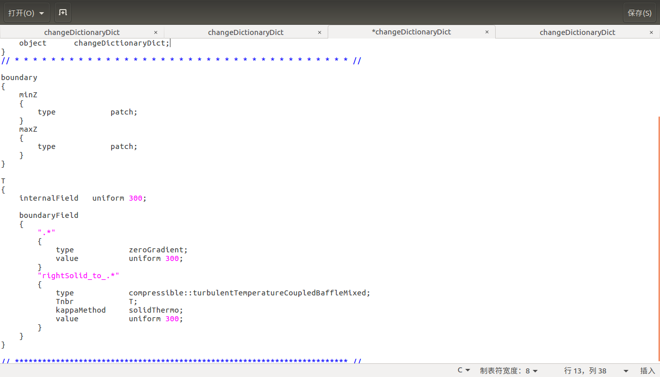The height and width of the screenshot is (377, 660).
Task: Select the last changeDictionaryDict tab
Action: click(577, 32)
